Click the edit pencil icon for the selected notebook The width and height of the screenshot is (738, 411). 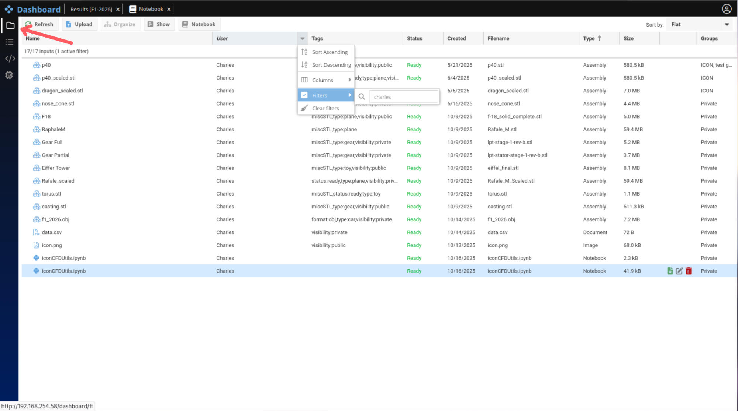(x=679, y=271)
